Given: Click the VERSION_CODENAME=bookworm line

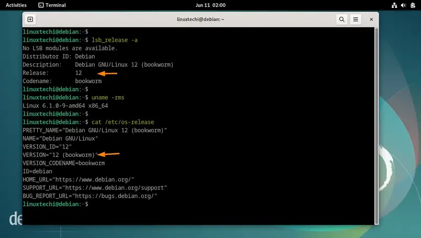Looking at the screenshot, I should (x=64, y=163).
